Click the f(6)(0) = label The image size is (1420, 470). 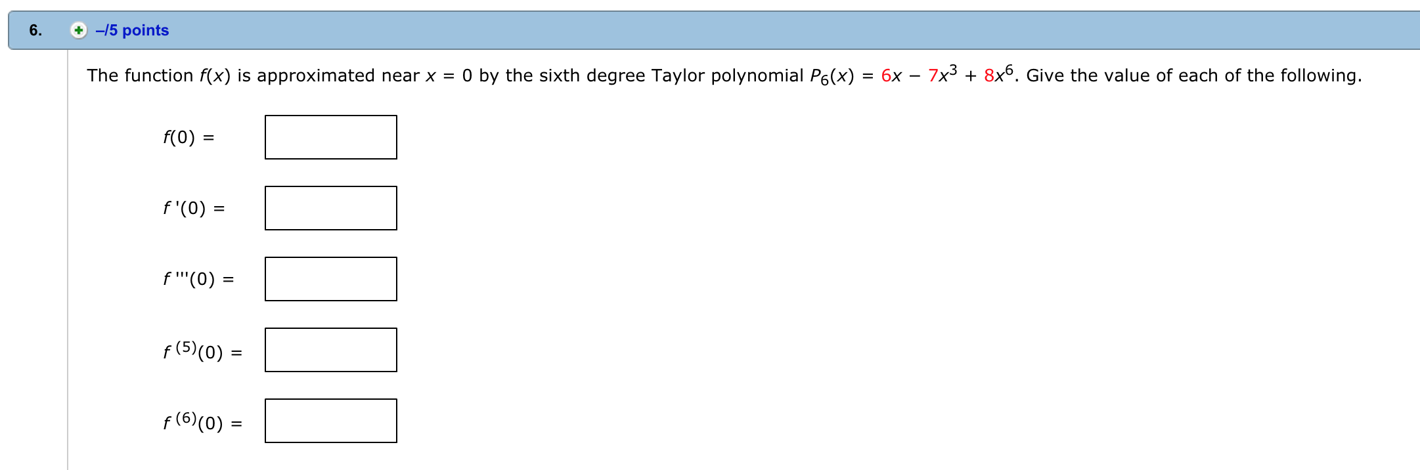click(202, 421)
